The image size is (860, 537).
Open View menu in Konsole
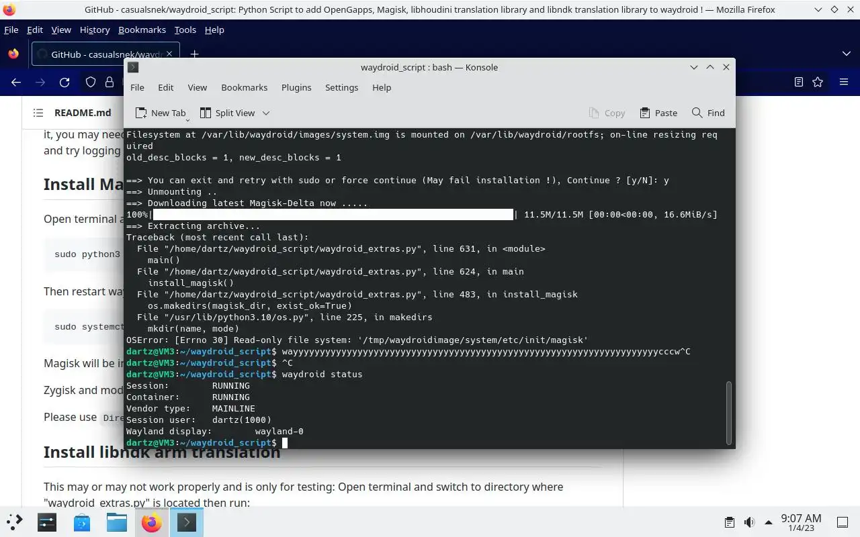[x=197, y=87]
